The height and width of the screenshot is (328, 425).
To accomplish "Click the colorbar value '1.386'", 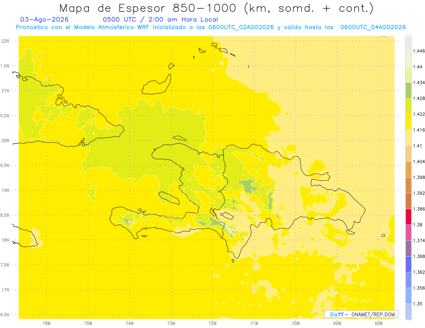I will tap(419, 209).
